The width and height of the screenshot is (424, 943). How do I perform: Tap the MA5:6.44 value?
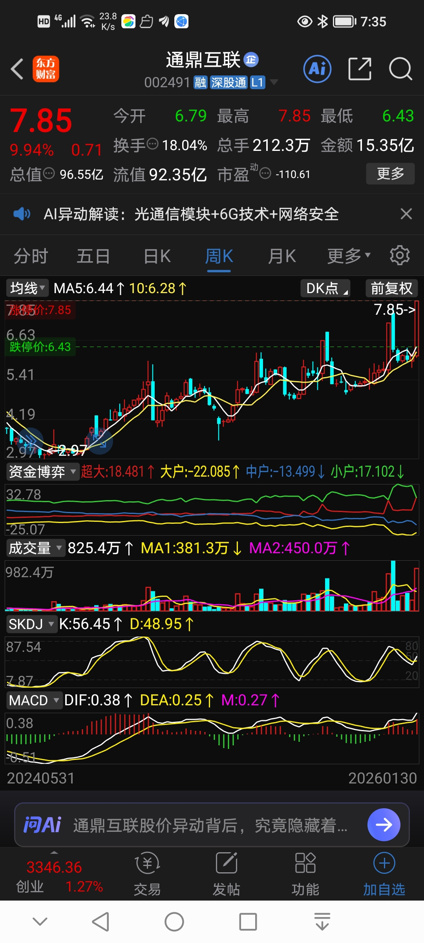coord(88,288)
